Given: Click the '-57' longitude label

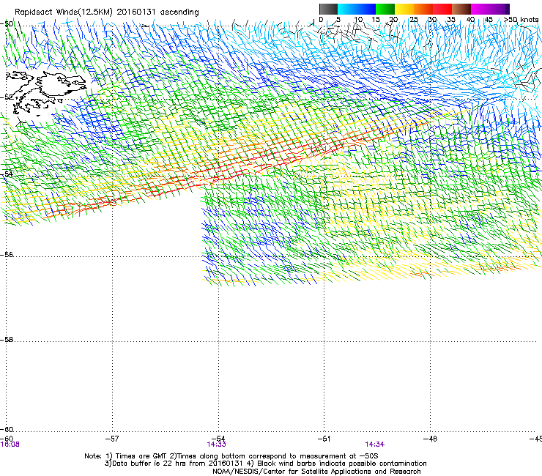Looking at the screenshot, I should pyautogui.click(x=111, y=439).
